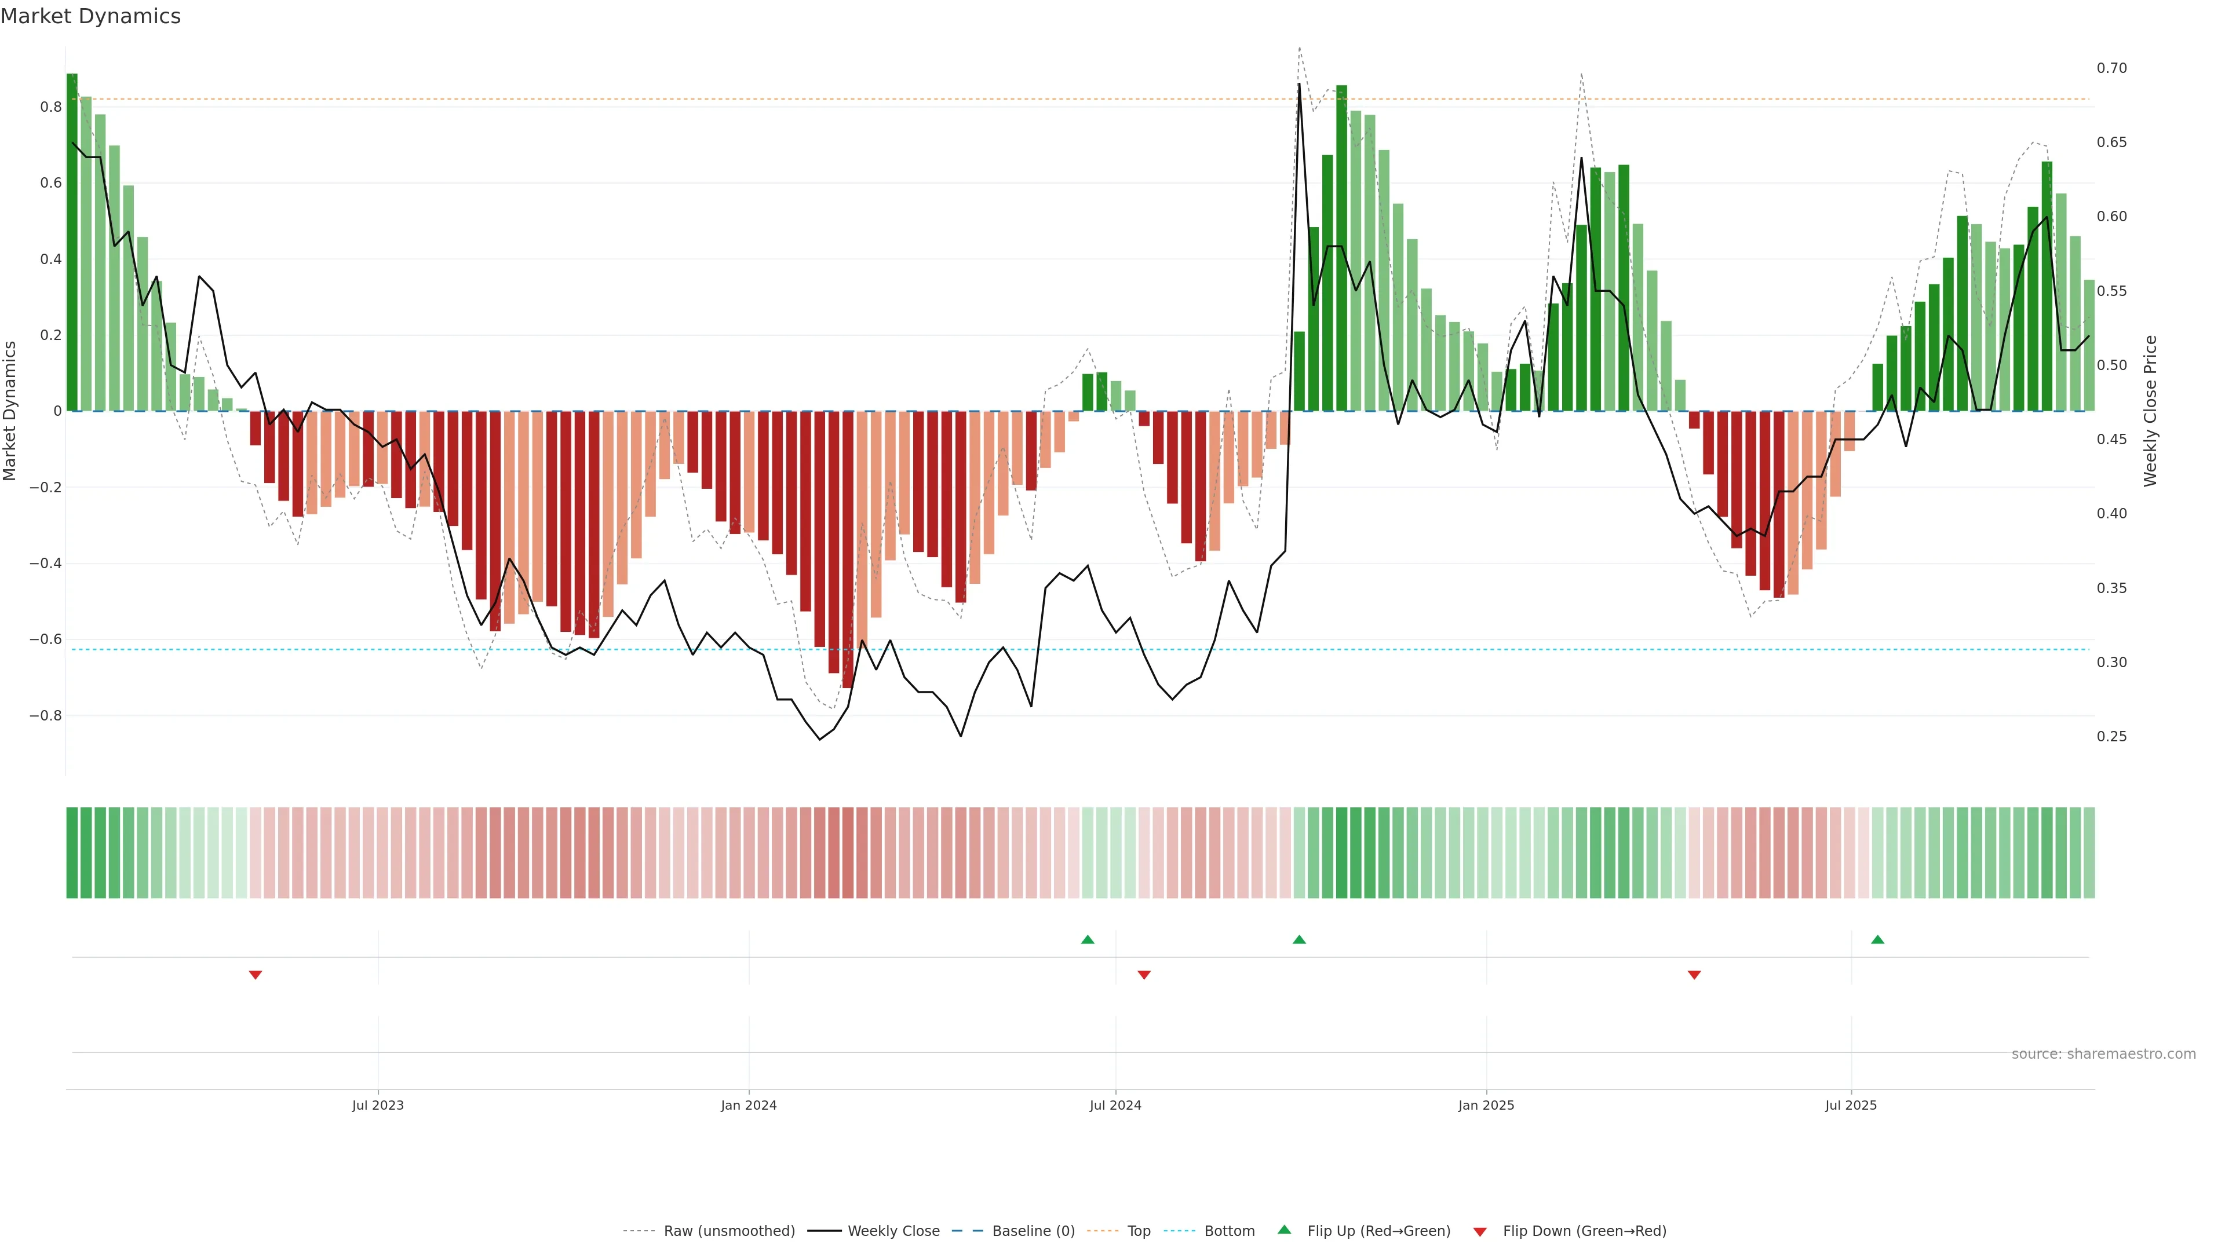Viewport: 2225px width, 1251px height.
Task: Click the source: sharemaestro.com text
Action: (2103, 1054)
